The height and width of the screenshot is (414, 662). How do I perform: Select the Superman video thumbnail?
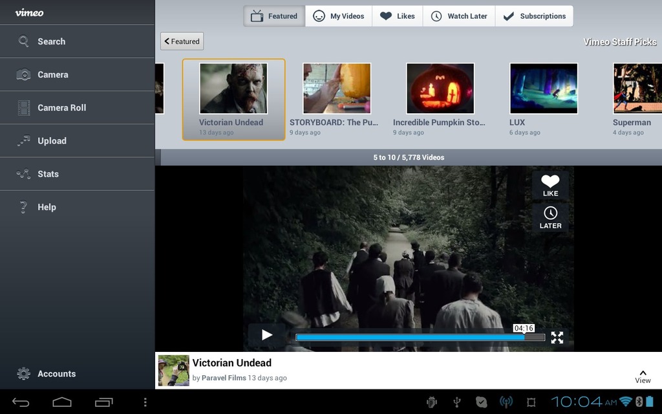pyautogui.click(x=637, y=89)
